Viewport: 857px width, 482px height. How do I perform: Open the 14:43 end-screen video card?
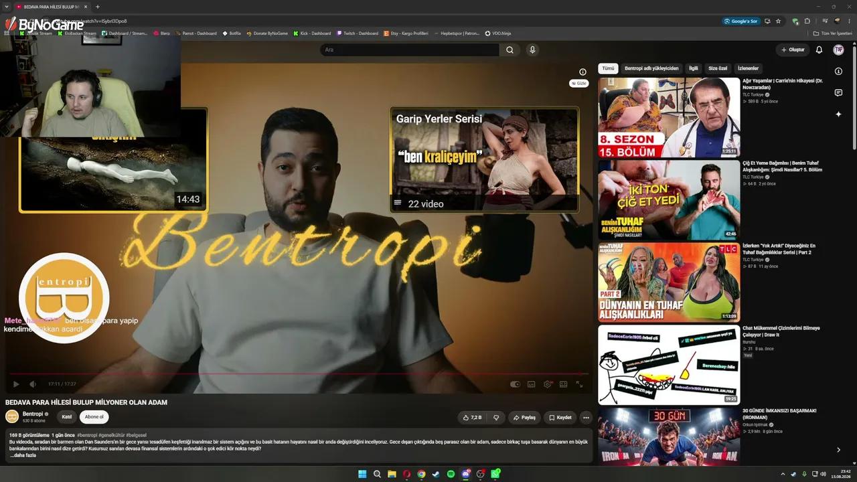tap(113, 174)
